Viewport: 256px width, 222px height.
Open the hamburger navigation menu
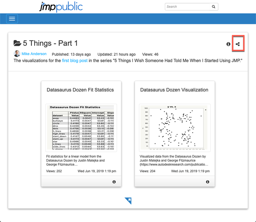(12, 19)
